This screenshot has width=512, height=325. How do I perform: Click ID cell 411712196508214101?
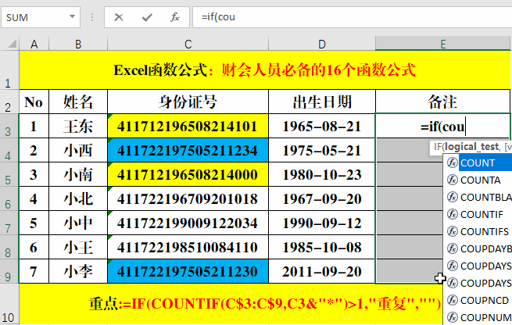[x=188, y=126]
